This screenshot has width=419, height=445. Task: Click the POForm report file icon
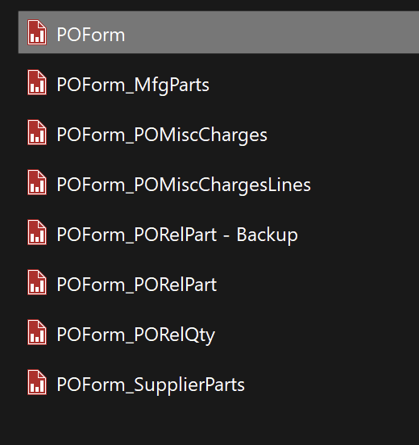(x=37, y=32)
